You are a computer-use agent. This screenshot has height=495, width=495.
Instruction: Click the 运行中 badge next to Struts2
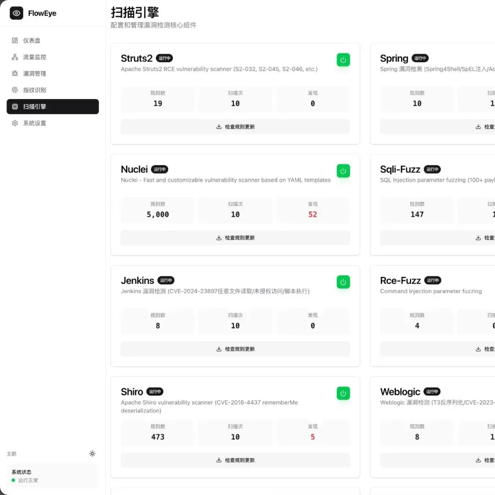pyautogui.click(x=165, y=58)
